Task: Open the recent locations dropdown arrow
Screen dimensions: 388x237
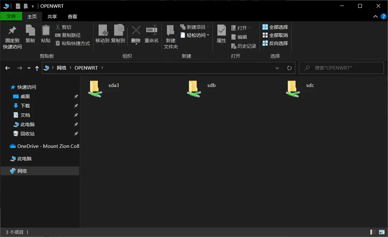Action: 29,68
